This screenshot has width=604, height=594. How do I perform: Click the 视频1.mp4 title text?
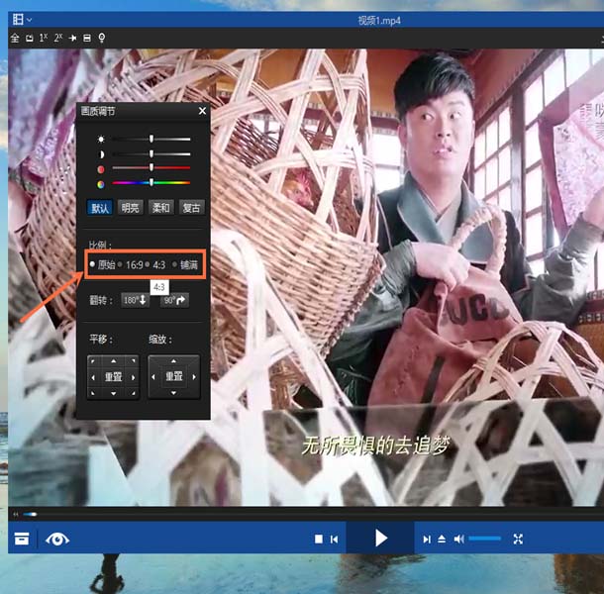pos(379,21)
